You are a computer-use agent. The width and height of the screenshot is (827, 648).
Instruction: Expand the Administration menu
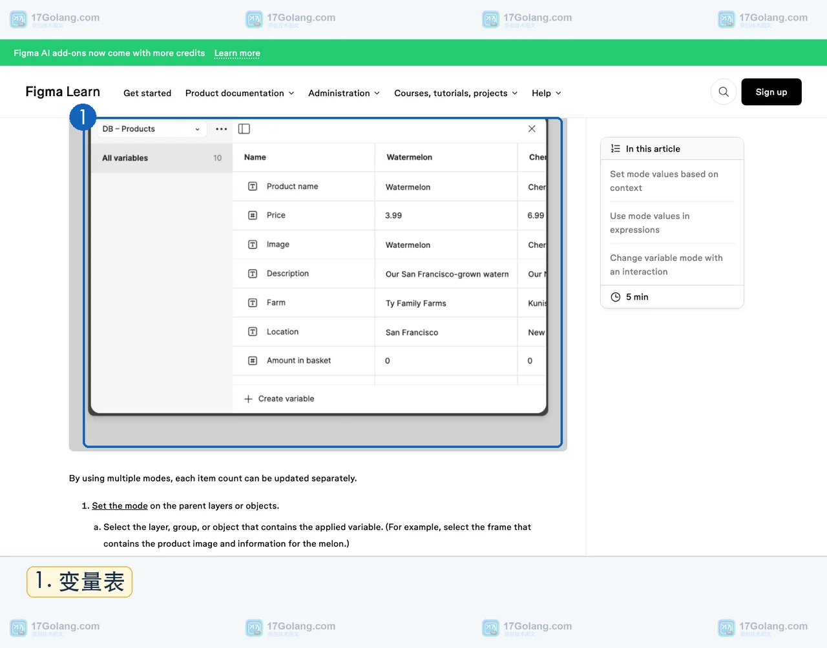tap(344, 93)
